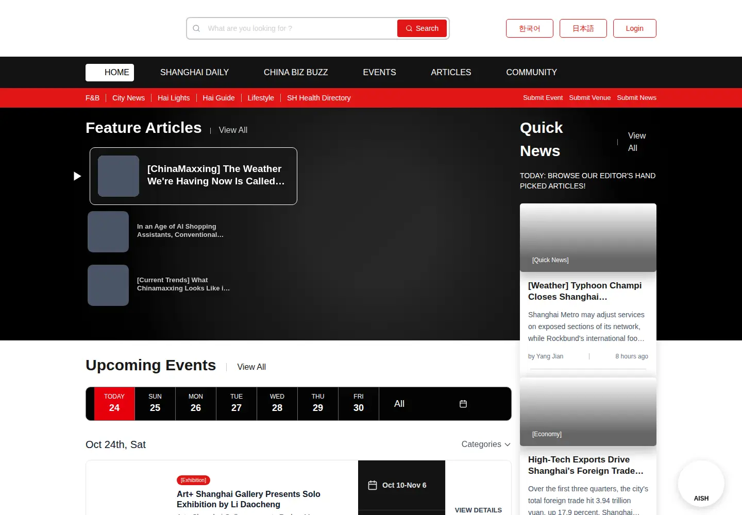Switch site language to Japanese
The width and height of the screenshot is (742, 515).
(x=583, y=28)
